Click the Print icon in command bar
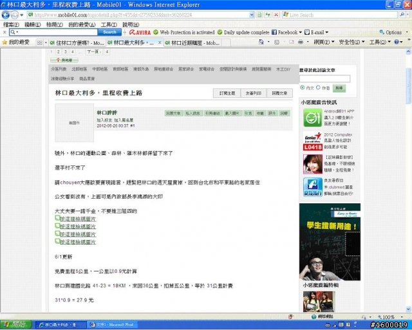The height and width of the screenshot is (330, 412). pyautogui.click(x=301, y=42)
